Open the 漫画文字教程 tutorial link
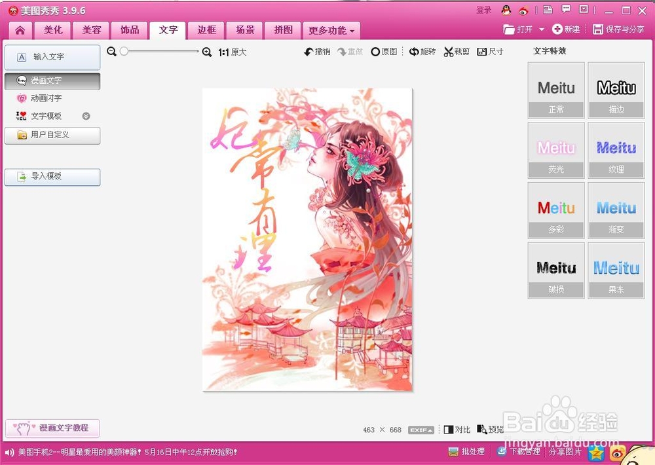This screenshot has width=655, height=465. pyautogui.click(x=52, y=428)
